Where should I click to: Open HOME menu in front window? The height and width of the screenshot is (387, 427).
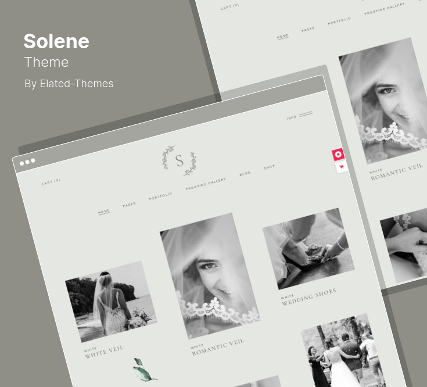tap(104, 212)
